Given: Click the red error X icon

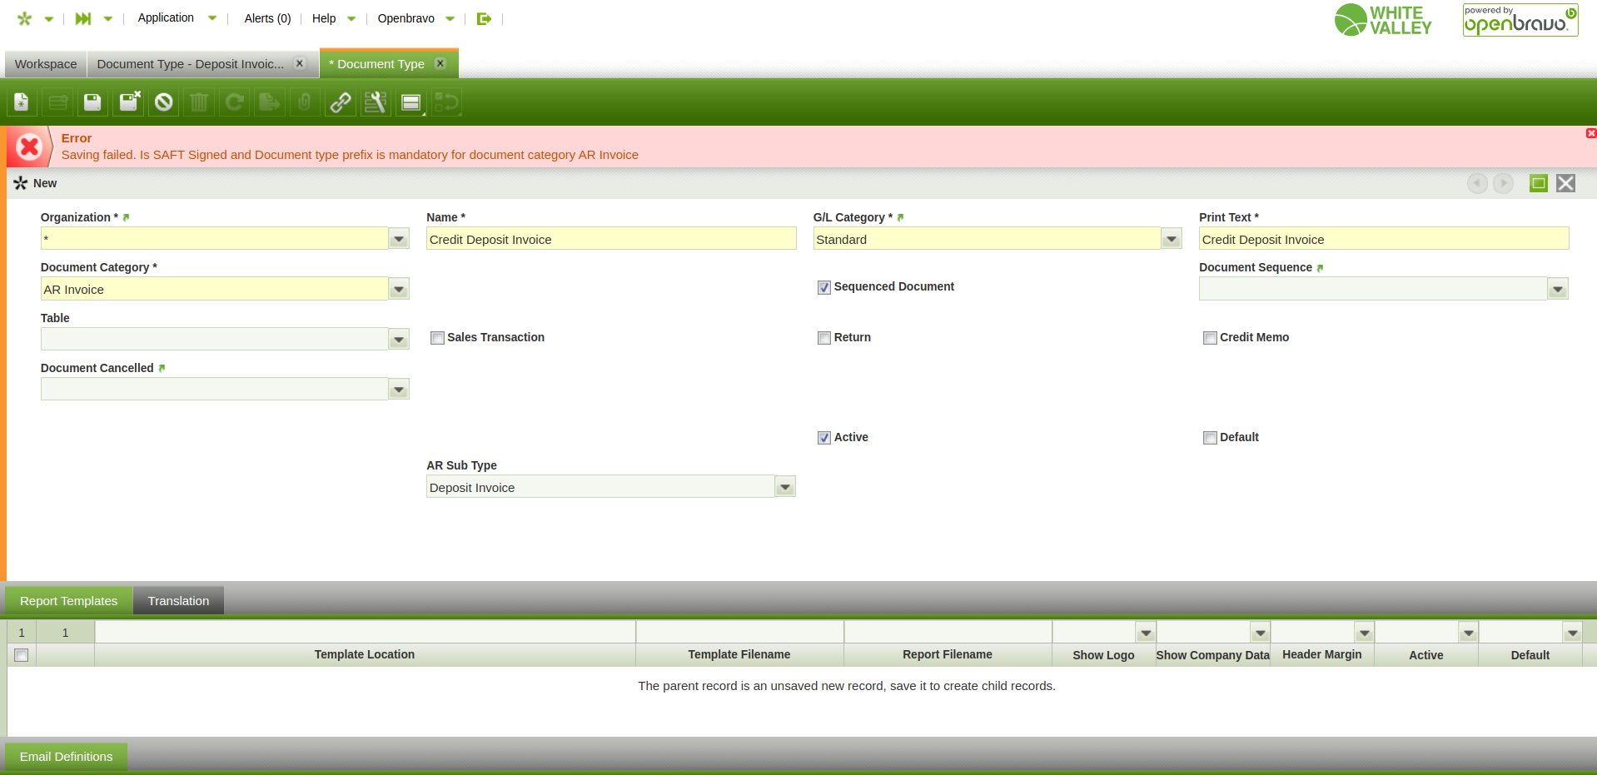Looking at the screenshot, I should click(29, 147).
